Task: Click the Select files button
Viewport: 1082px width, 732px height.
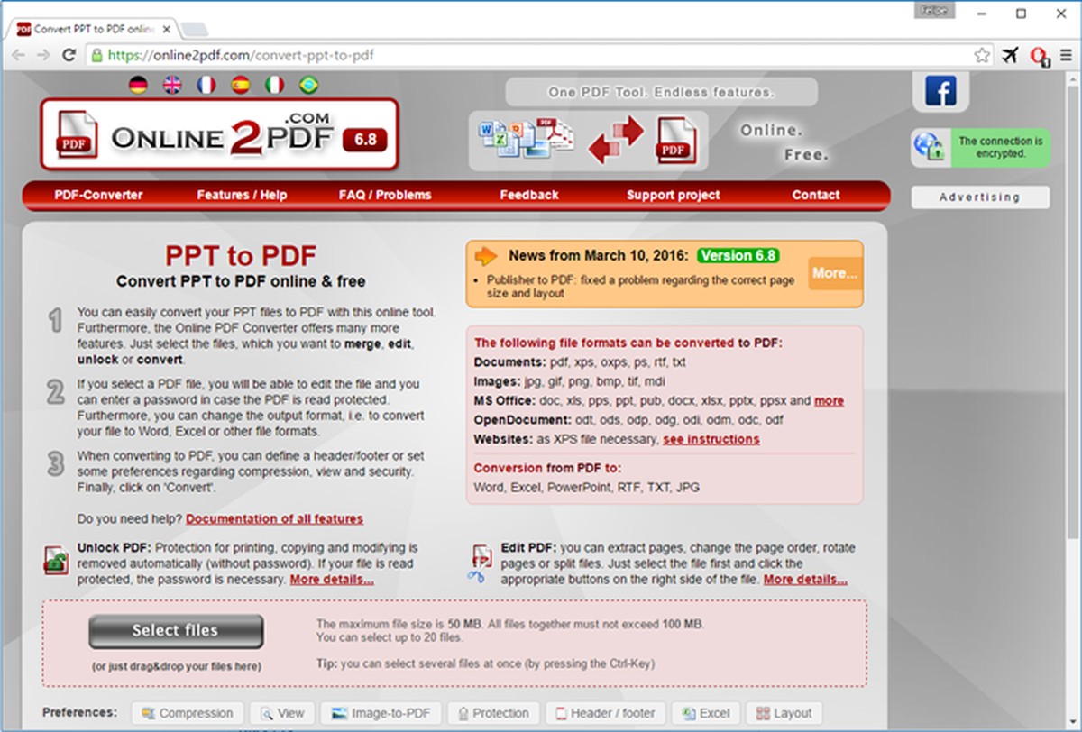Action: (x=176, y=631)
